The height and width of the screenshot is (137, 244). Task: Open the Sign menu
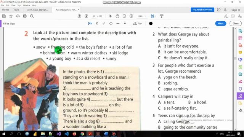click(19, 5)
